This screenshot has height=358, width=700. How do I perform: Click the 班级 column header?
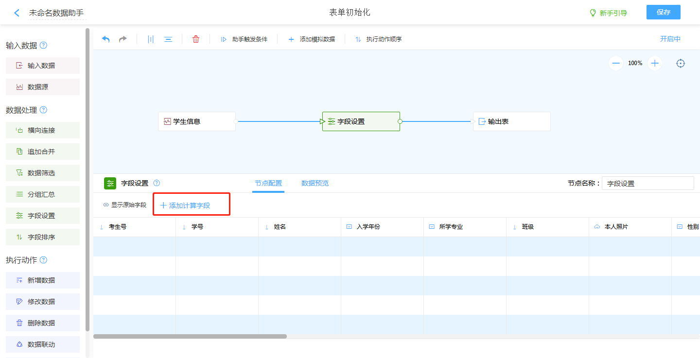(548, 227)
